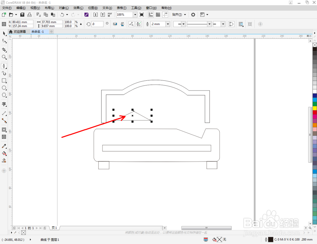Undo the last action
The height and width of the screenshot is (244, 317).
tap(62, 15)
